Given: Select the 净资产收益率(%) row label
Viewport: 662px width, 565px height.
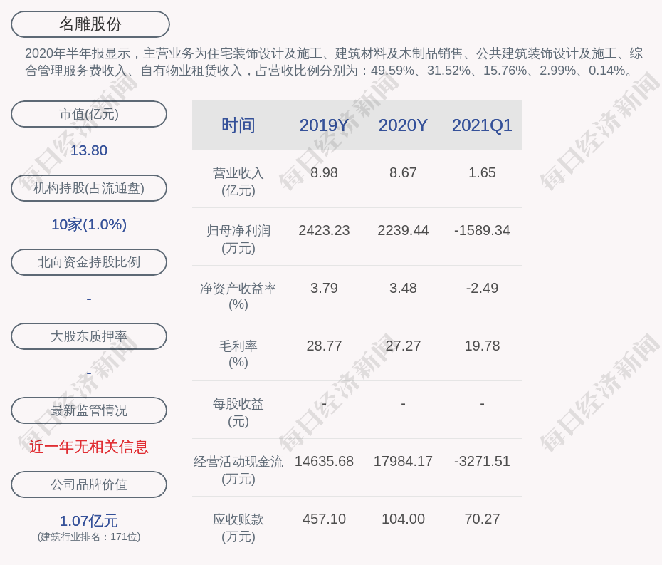Looking at the screenshot, I should click(238, 296).
